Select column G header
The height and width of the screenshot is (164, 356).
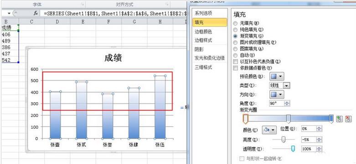pyautogui.click(x=134, y=21)
